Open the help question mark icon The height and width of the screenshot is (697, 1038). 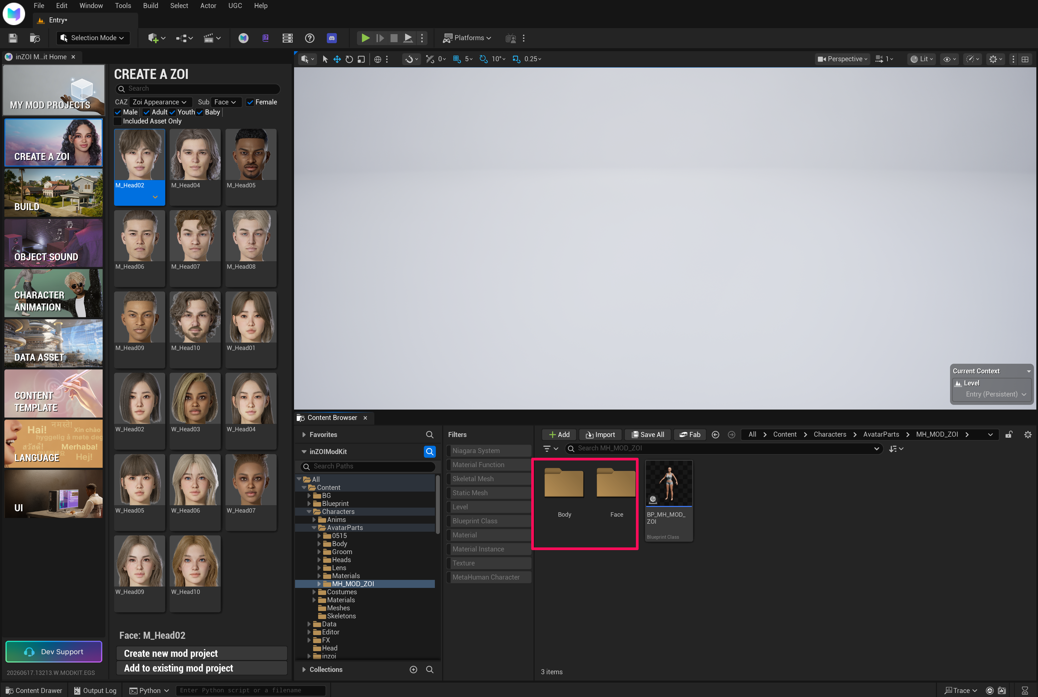point(310,38)
